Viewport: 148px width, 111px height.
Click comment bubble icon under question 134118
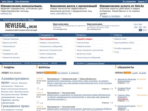click(38, 89)
